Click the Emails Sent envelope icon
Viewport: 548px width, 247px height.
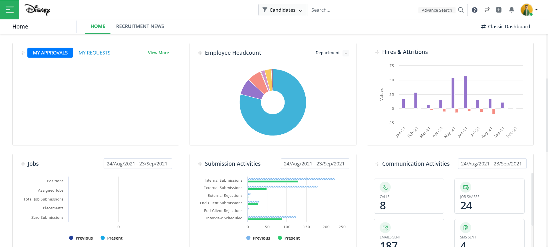point(385,228)
